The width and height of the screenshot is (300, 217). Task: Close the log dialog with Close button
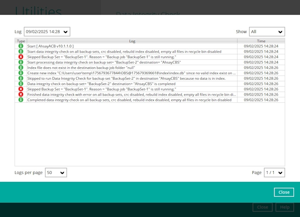(x=284, y=192)
